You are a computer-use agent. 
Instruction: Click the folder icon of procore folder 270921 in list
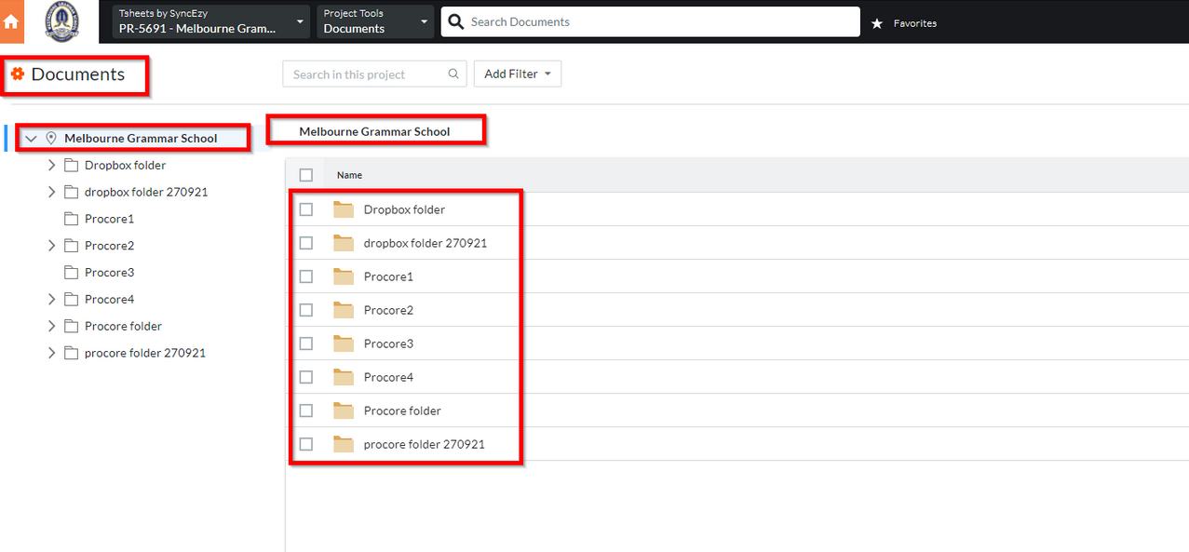344,444
